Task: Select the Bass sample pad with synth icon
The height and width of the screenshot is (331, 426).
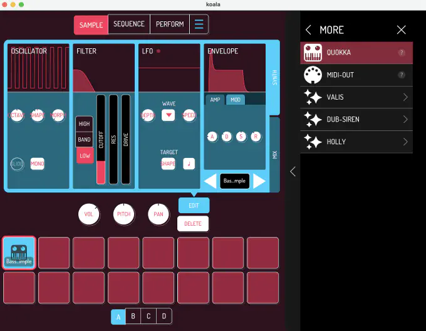Action: tap(19, 253)
